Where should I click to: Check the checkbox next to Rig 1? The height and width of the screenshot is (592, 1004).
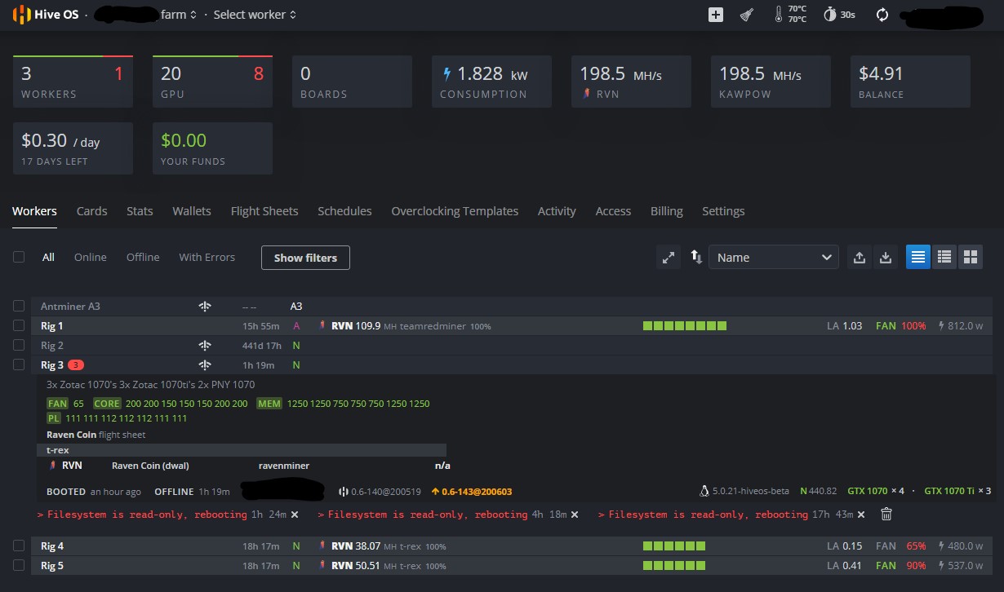point(19,325)
